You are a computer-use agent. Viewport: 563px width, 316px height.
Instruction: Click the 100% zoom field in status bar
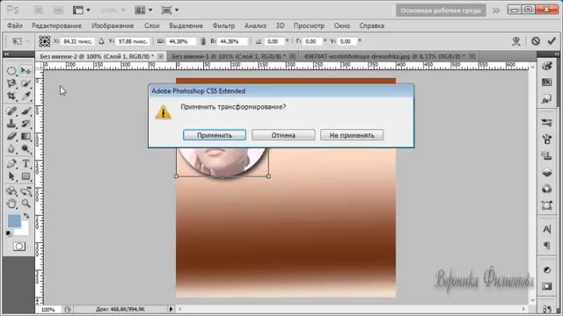[x=48, y=309]
